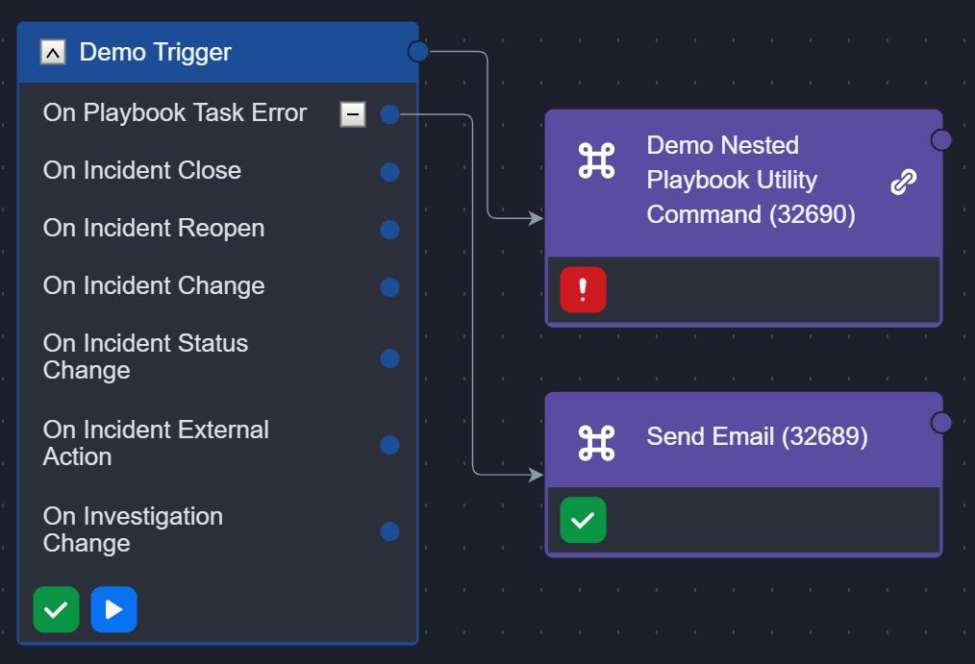975x664 pixels.
Task: Click the green success checkmark on Send Email
Action: tap(583, 520)
